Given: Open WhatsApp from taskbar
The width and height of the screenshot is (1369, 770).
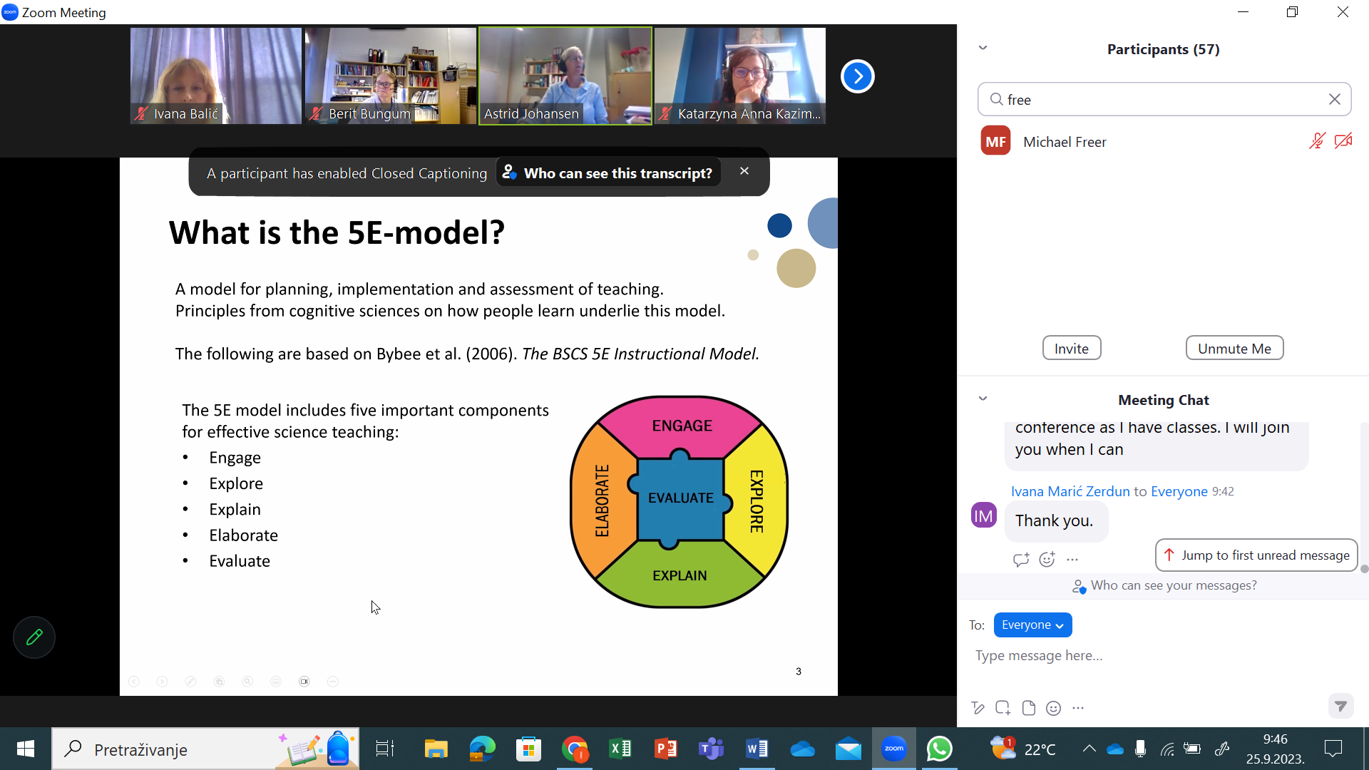Looking at the screenshot, I should point(939,749).
